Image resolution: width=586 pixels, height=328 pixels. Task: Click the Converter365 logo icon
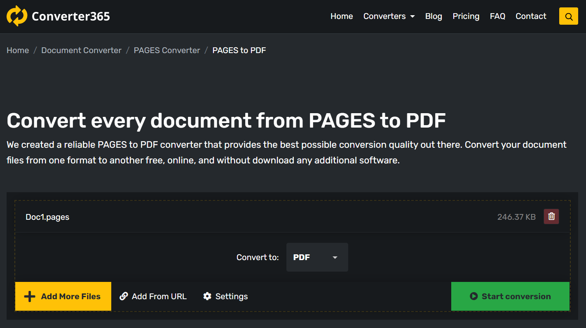tap(16, 16)
